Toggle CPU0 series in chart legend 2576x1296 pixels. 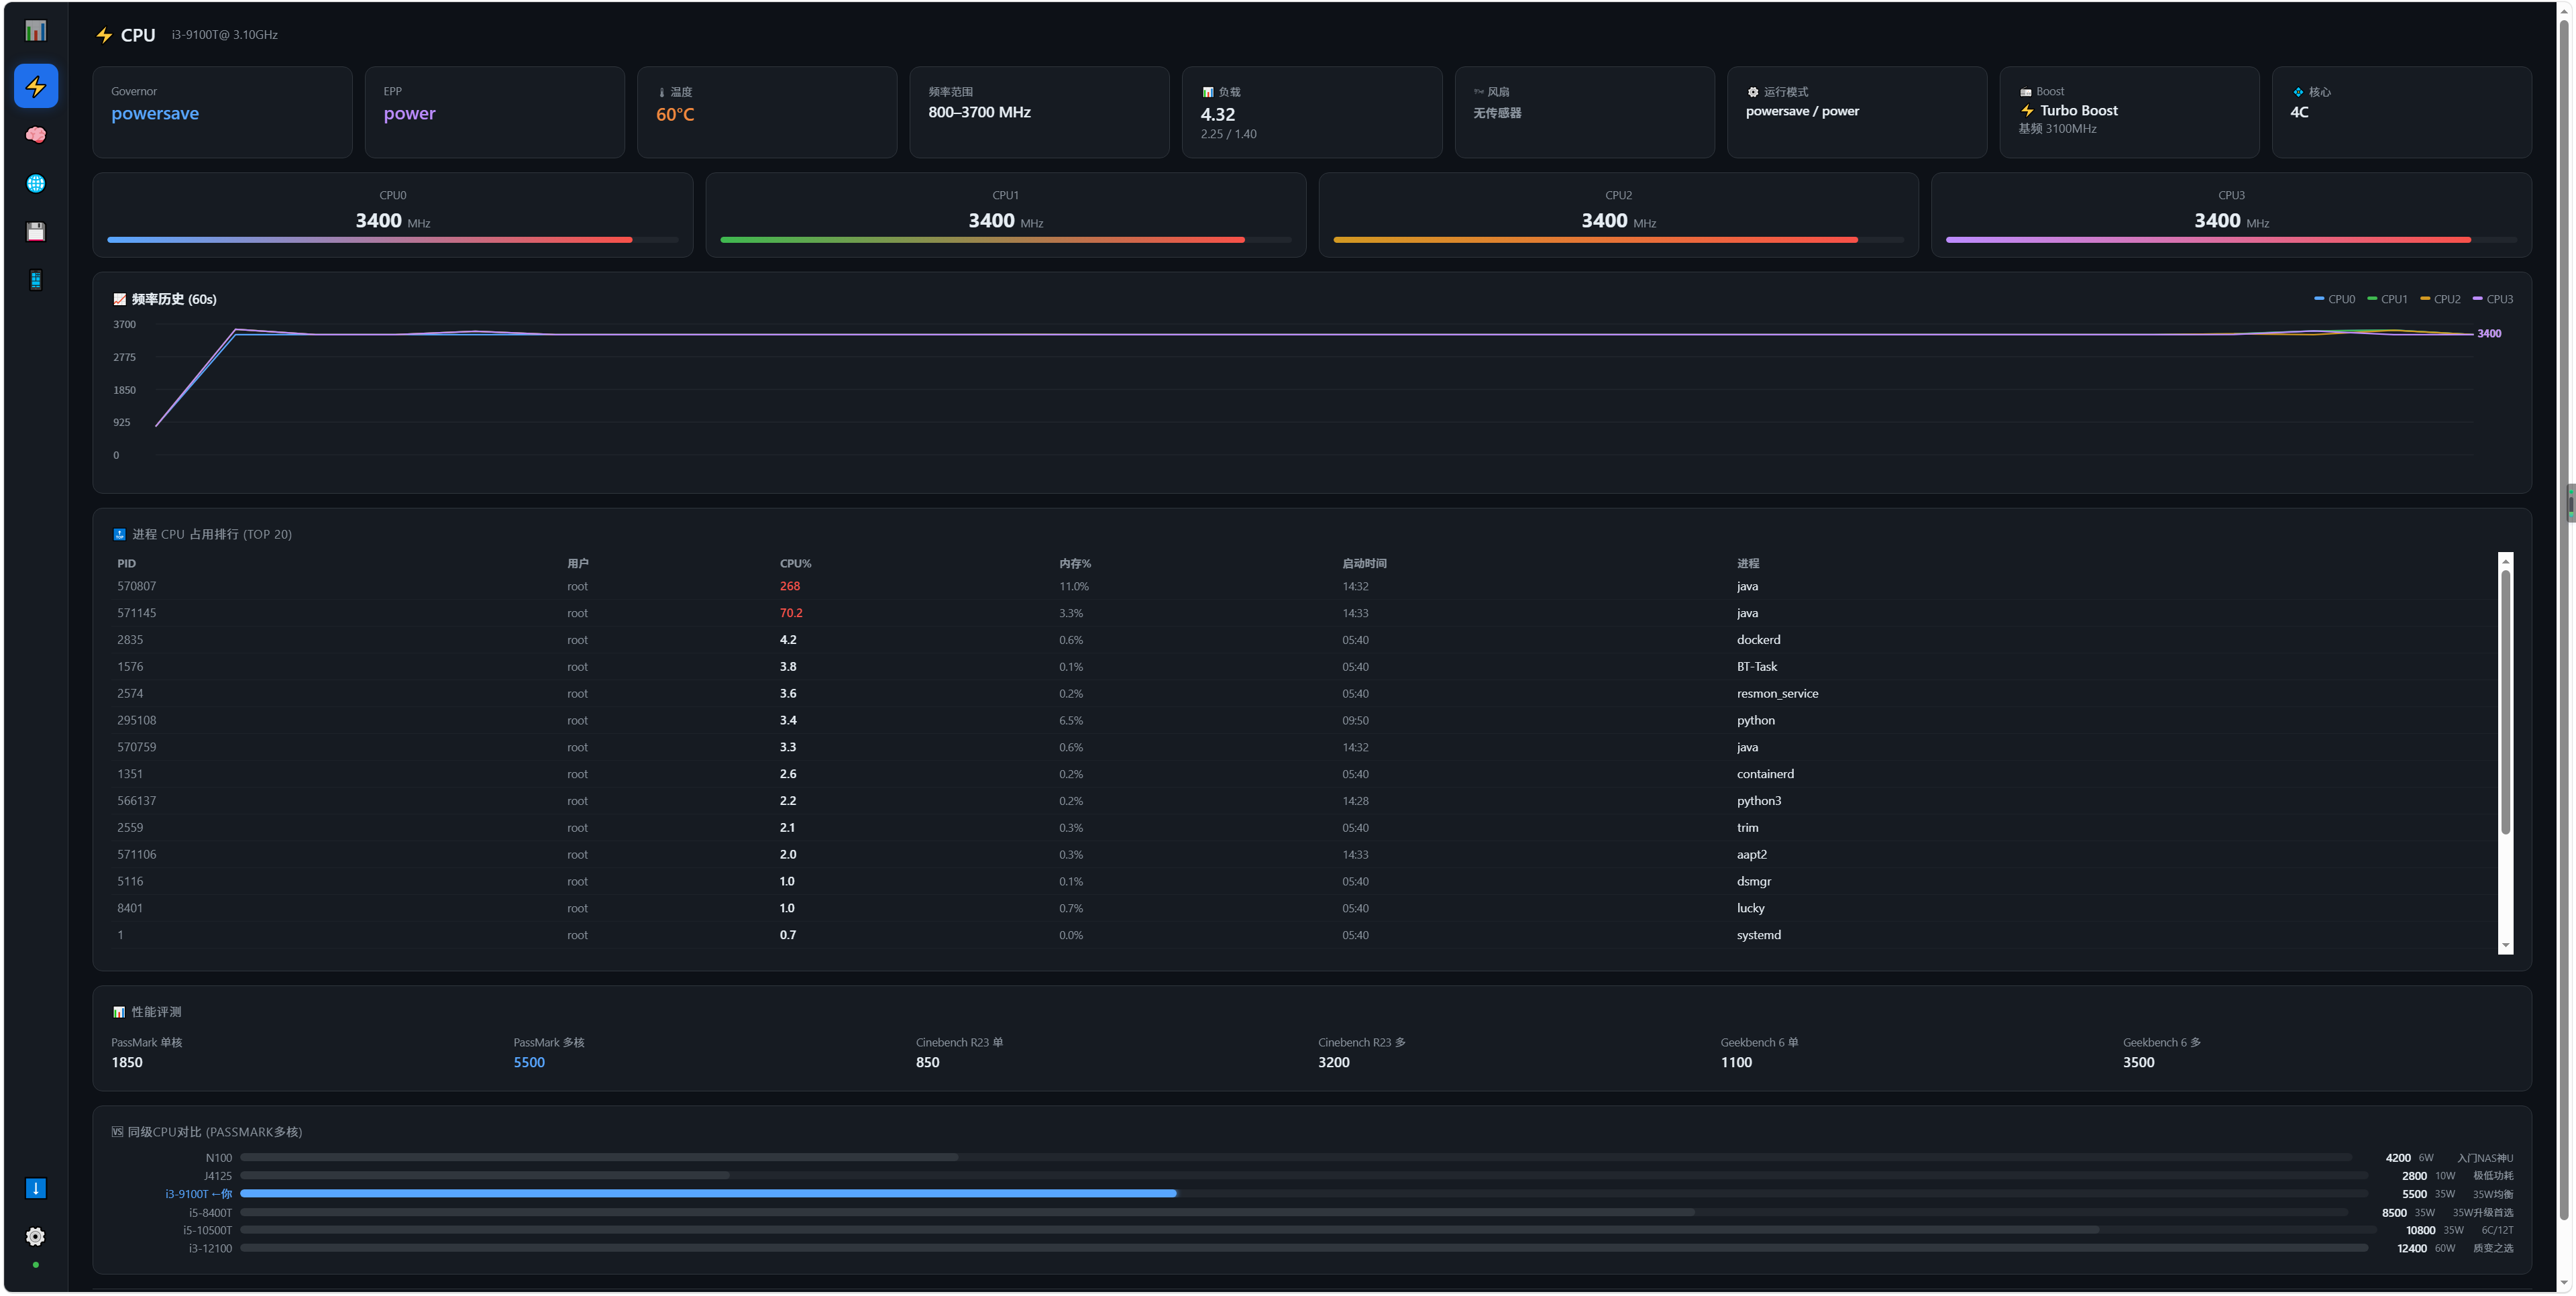tap(2334, 299)
